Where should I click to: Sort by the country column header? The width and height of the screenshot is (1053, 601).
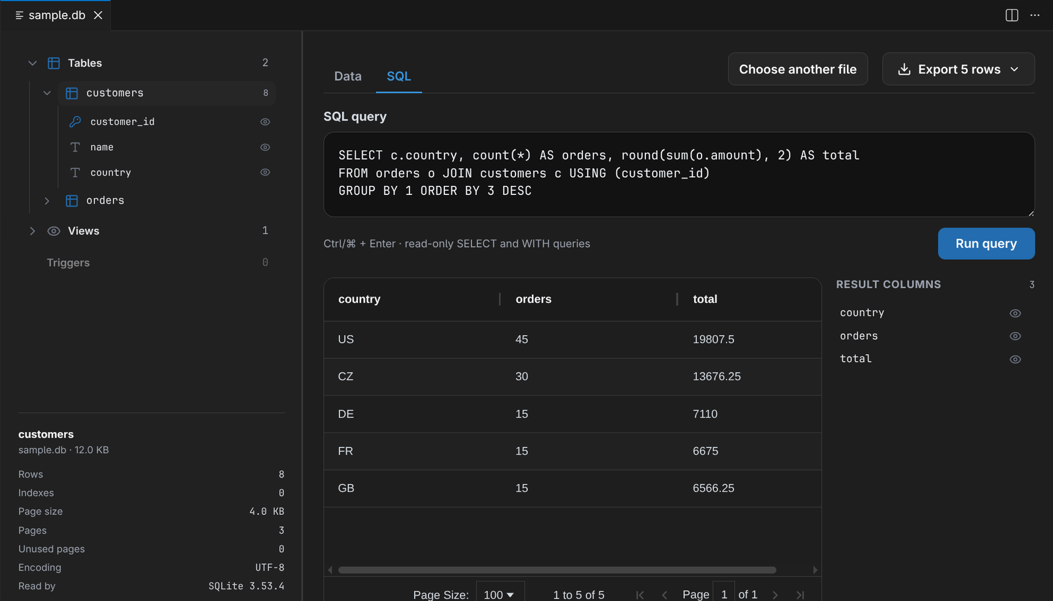412,299
